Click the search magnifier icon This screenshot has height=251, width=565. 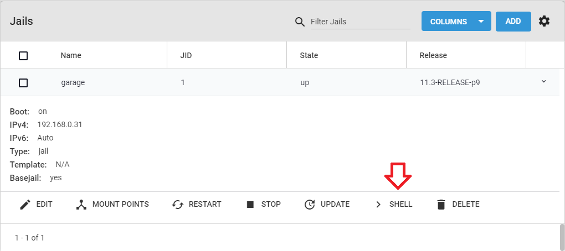pyautogui.click(x=300, y=22)
